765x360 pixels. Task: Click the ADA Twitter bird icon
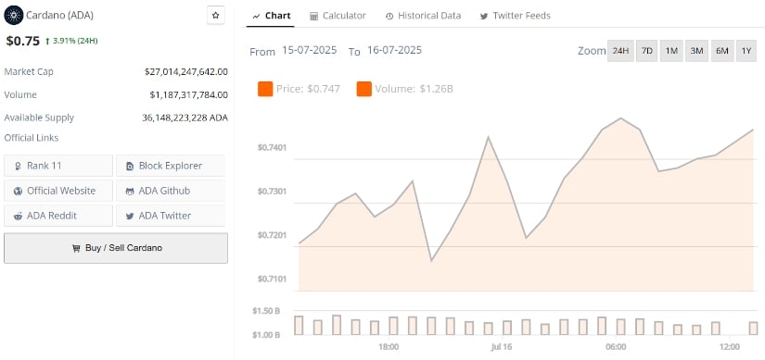pyautogui.click(x=130, y=216)
